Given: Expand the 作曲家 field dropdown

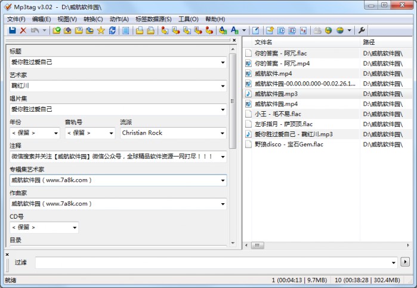Looking at the screenshot, I should (x=223, y=204).
